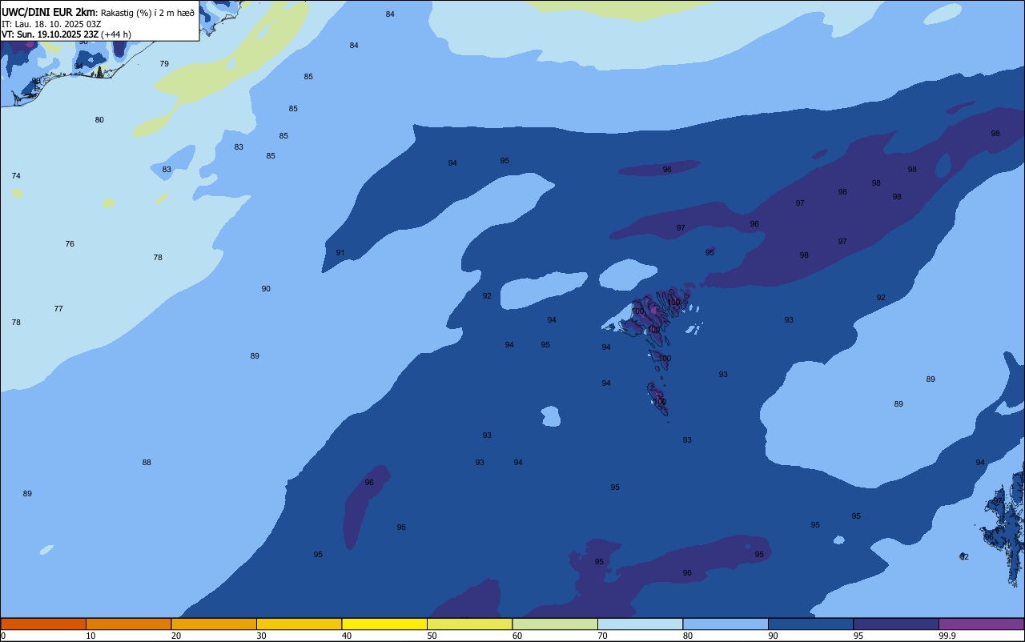Viewport: 1025px width, 642px height.
Task: Click the 0–10% dark orange legend swatch
Action: point(43,624)
